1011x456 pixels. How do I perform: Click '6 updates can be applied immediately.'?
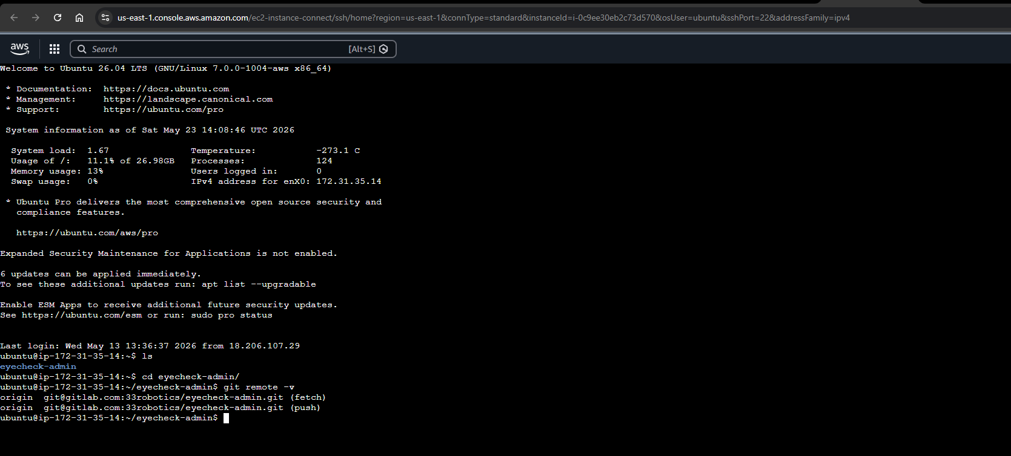point(101,274)
